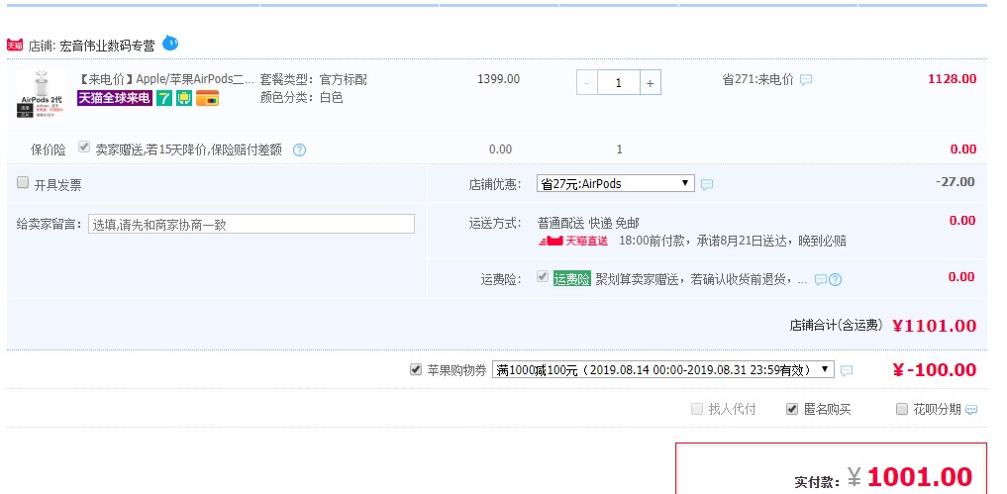This screenshot has height=494, width=1007.
Task: Open the blue Wangwang chat icon for the store
Action: (x=170, y=43)
